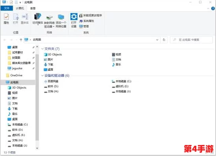Viewport: 216px width, 156px height.
Task: Open the quick access toolbar customize dropdown
Action: pyautogui.click(x=20, y=2)
